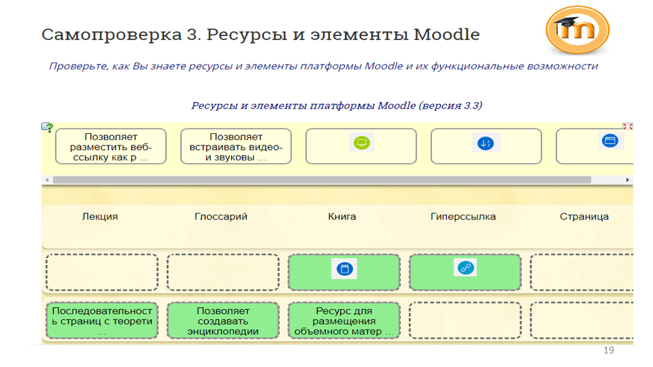This screenshot has height=367, width=653.
Task: Click the Moodle logo
Action: pos(577,31)
